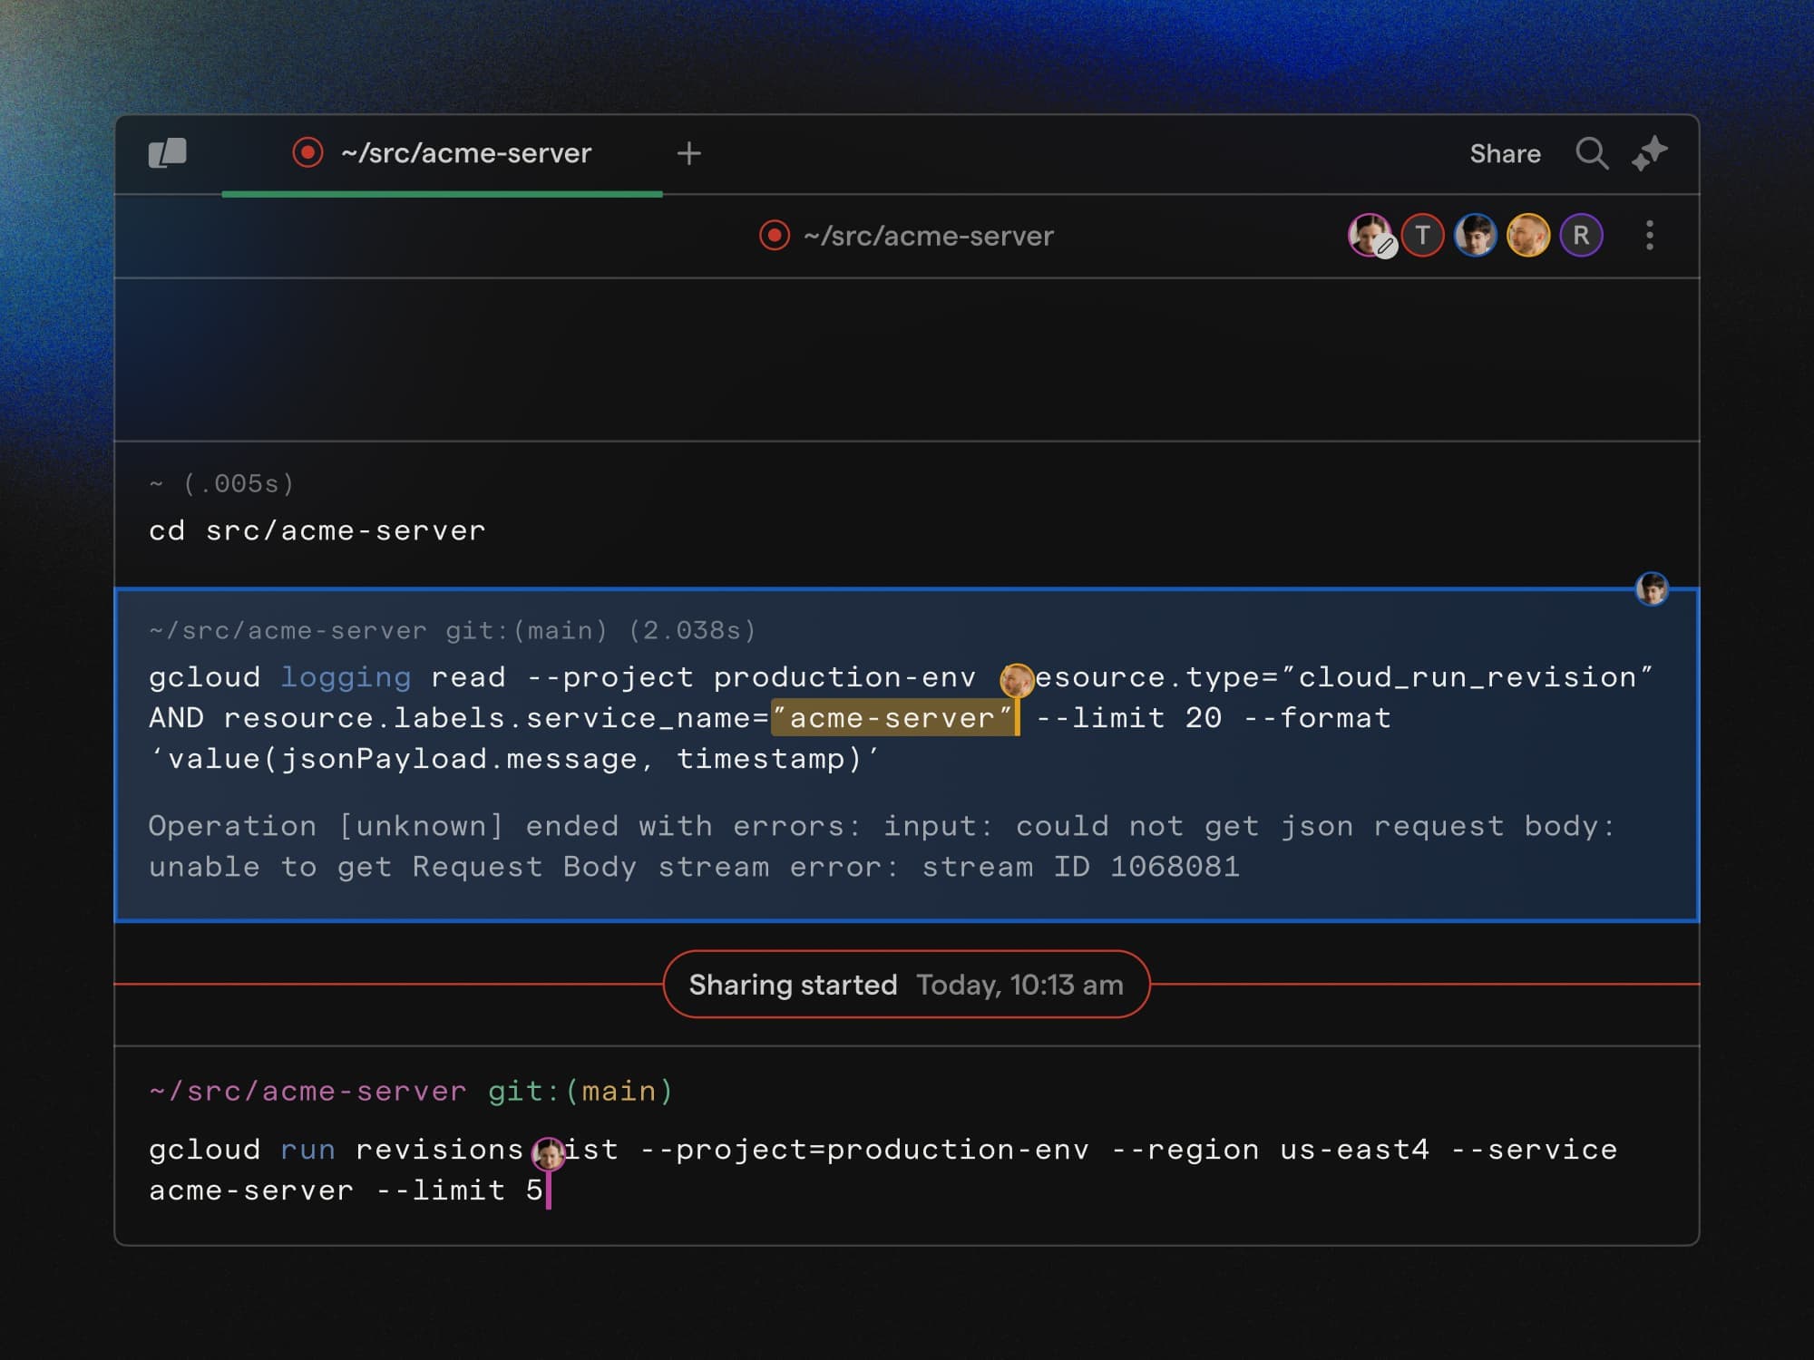Viewport: 1814px width, 1360px height.
Task: Click the pane title ~/src/acme-server
Action: pos(928,236)
